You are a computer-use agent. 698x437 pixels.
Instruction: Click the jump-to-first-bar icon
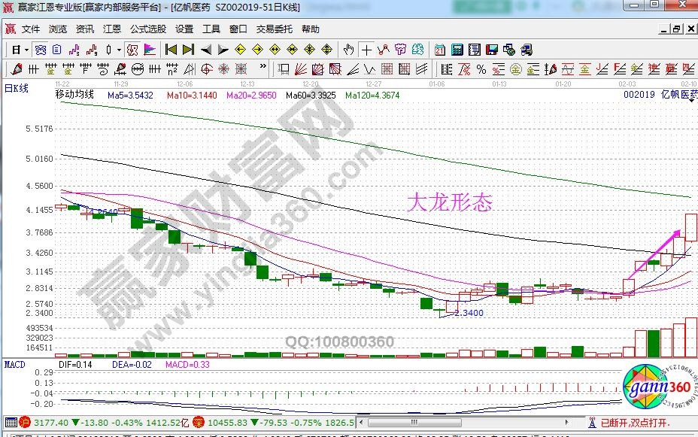[171, 50]
